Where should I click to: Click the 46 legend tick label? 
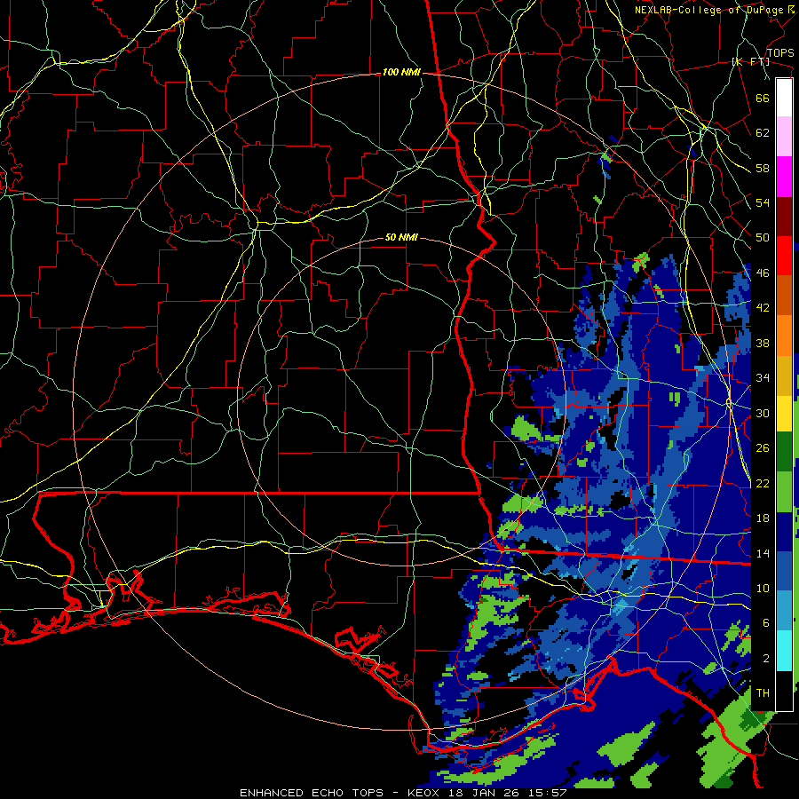pos(763,273)
